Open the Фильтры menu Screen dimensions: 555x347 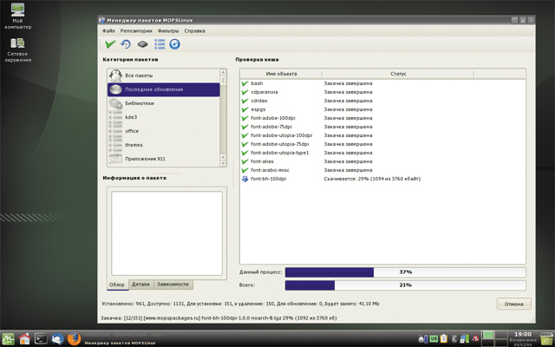click(x=168, y=31)
